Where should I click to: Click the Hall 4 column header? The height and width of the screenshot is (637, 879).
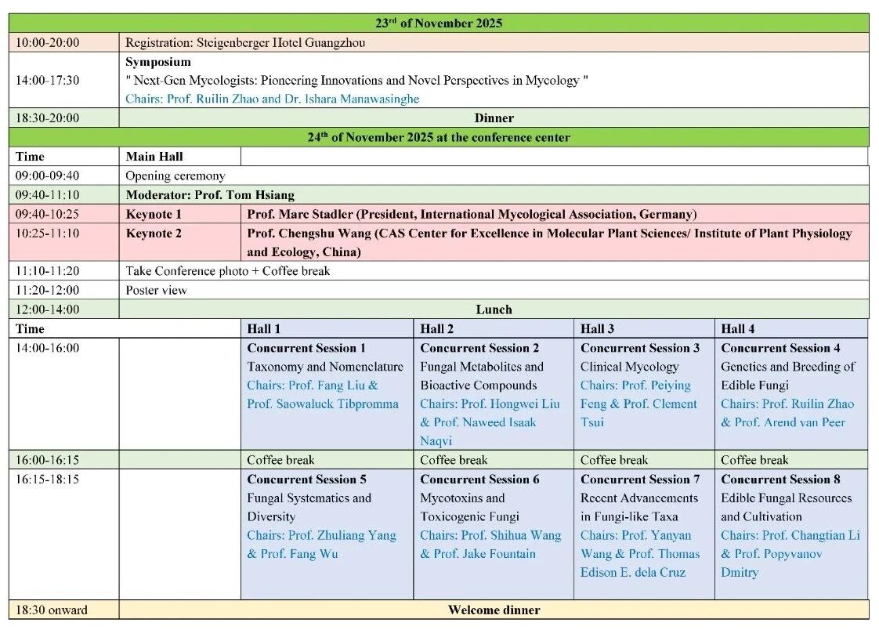click(x=737, y=328)
